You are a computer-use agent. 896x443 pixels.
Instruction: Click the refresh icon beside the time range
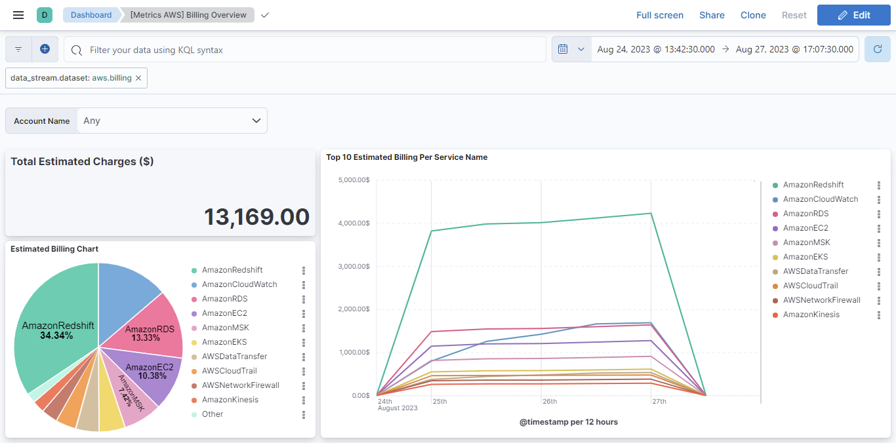(x=877, y=48)
